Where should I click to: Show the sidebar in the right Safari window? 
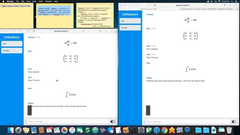coord(138,5)
